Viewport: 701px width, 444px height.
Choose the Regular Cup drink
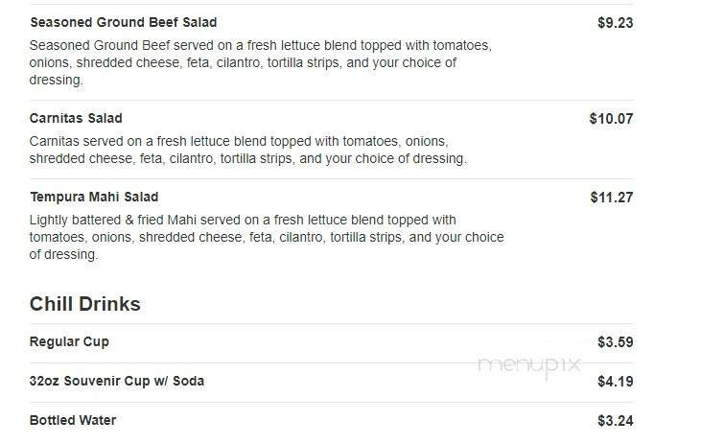point(69,341)
